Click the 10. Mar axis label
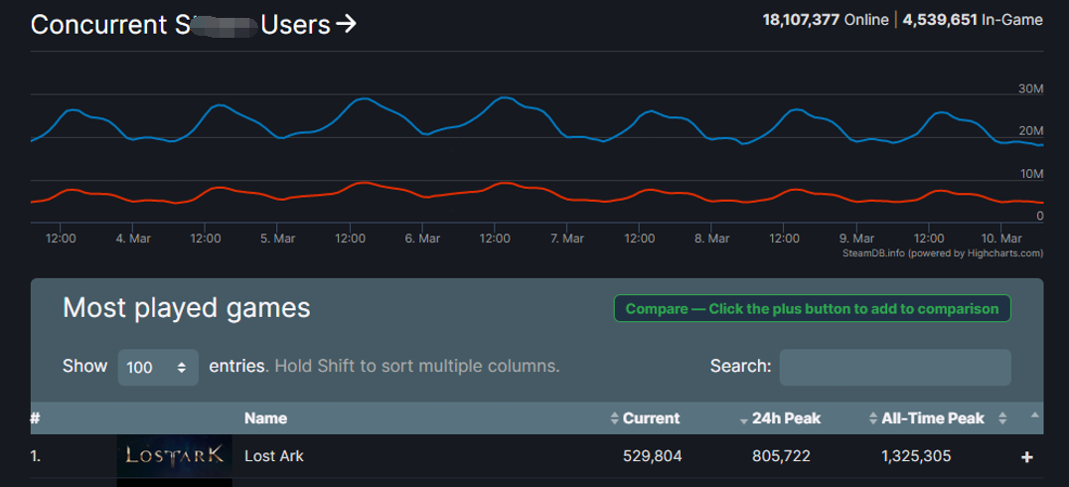This screenshot has height=487, width=1069. tap(1002, 239)
